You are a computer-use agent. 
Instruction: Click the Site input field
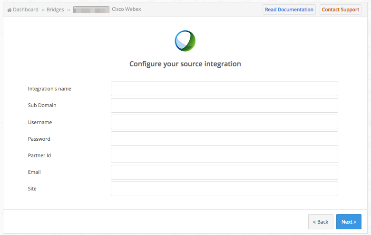point(225,189)
